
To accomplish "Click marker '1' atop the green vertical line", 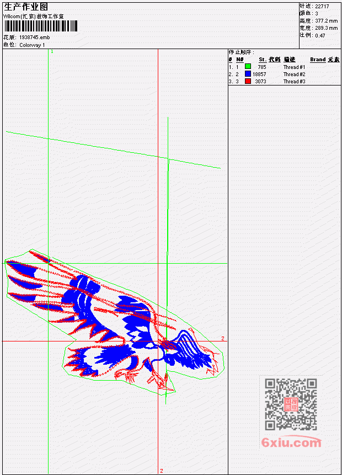I will click(52, 51).
